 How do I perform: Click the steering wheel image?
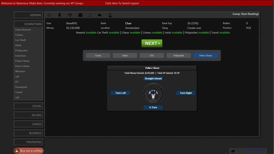pos(153,93)
